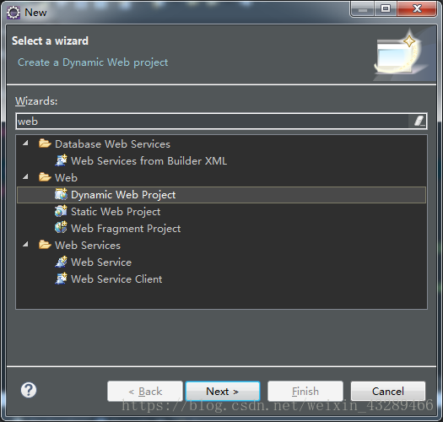Click the Web Fragment Project icon
Image resolution: width=443 pixels, height=422 pixels.
point(61,228)
